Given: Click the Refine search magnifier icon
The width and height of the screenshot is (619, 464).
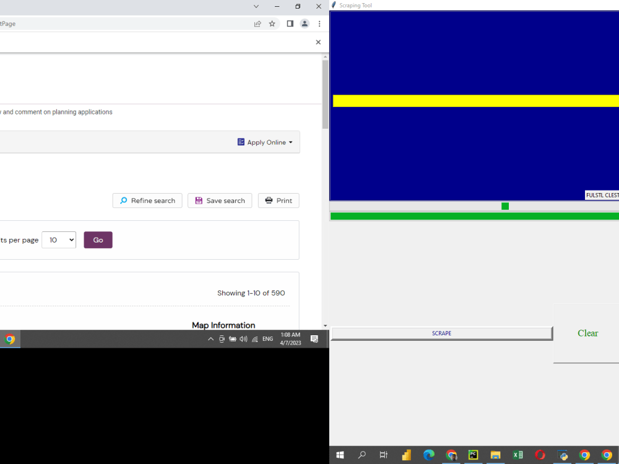Looking at the screenshot, I should pyautogui.click(x=124, y=200).
